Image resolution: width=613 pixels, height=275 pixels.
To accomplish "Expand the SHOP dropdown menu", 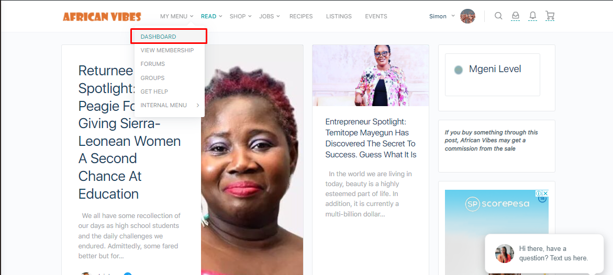I will pos(240,16).
